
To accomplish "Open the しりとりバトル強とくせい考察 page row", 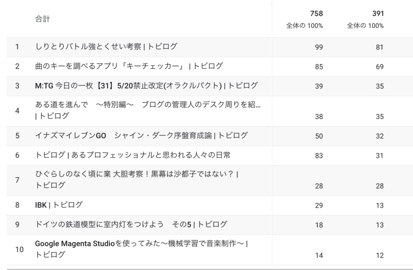I will (106, 47).
